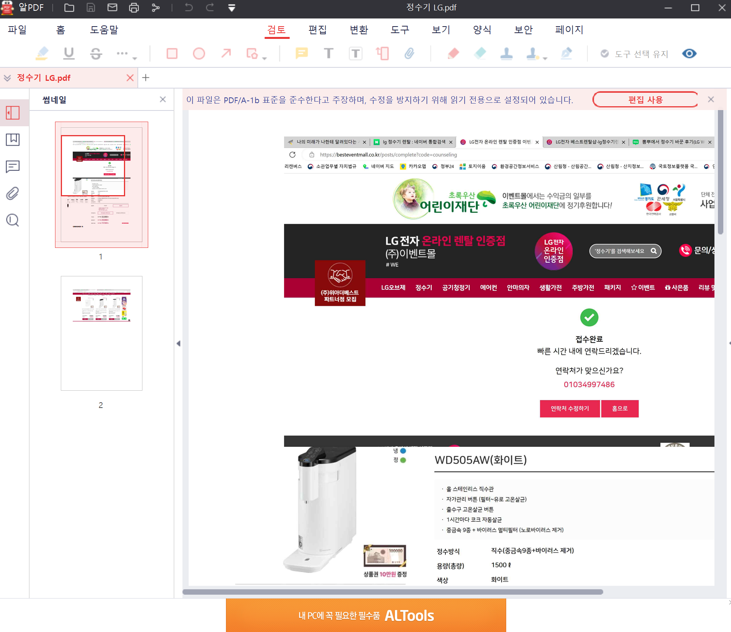Select the underline annotation tool

pos(69,54)
